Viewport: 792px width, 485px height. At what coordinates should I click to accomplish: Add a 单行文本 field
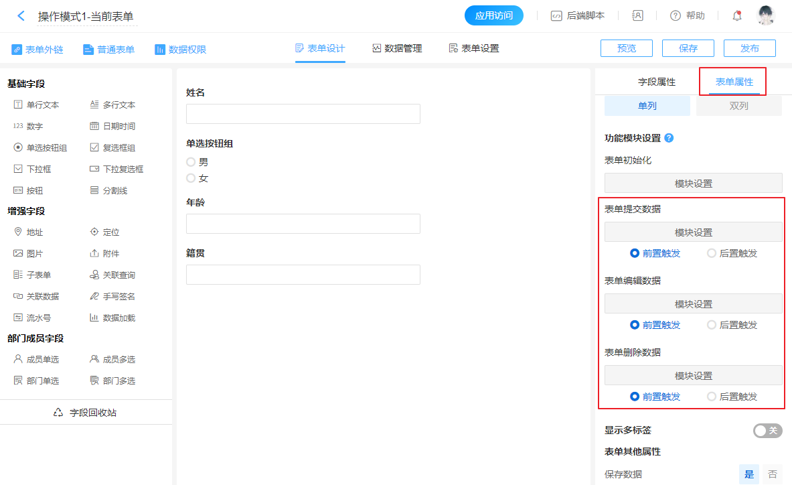point(36,105)
